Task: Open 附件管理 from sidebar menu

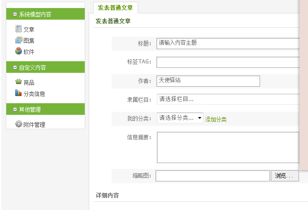Action: tap(34, 125)
